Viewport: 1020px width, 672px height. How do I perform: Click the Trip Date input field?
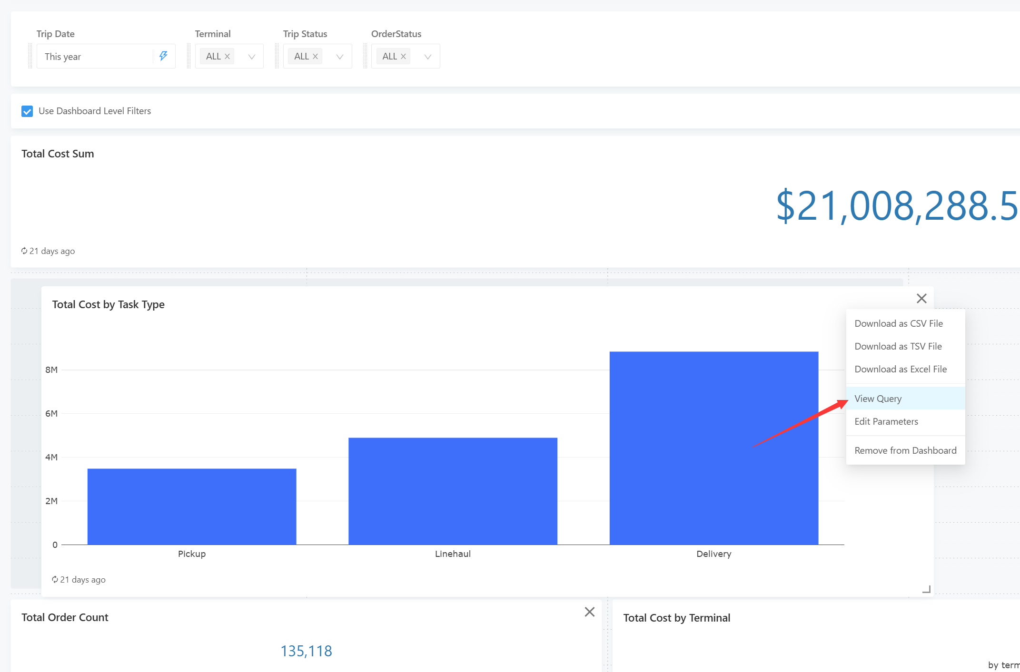(95, 57)
